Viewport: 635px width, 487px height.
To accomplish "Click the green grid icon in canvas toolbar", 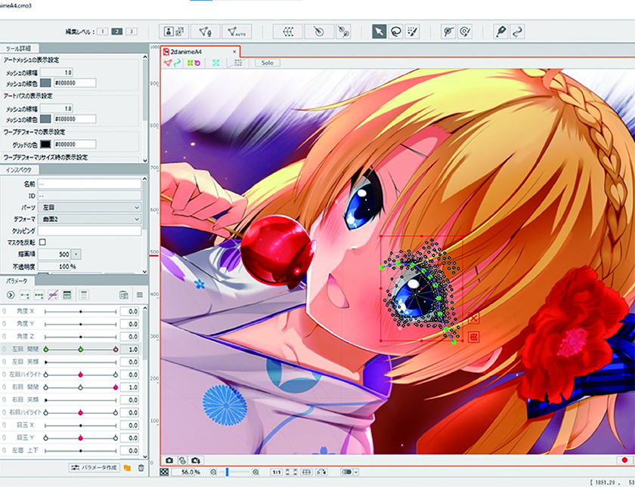I will point(190,63).
